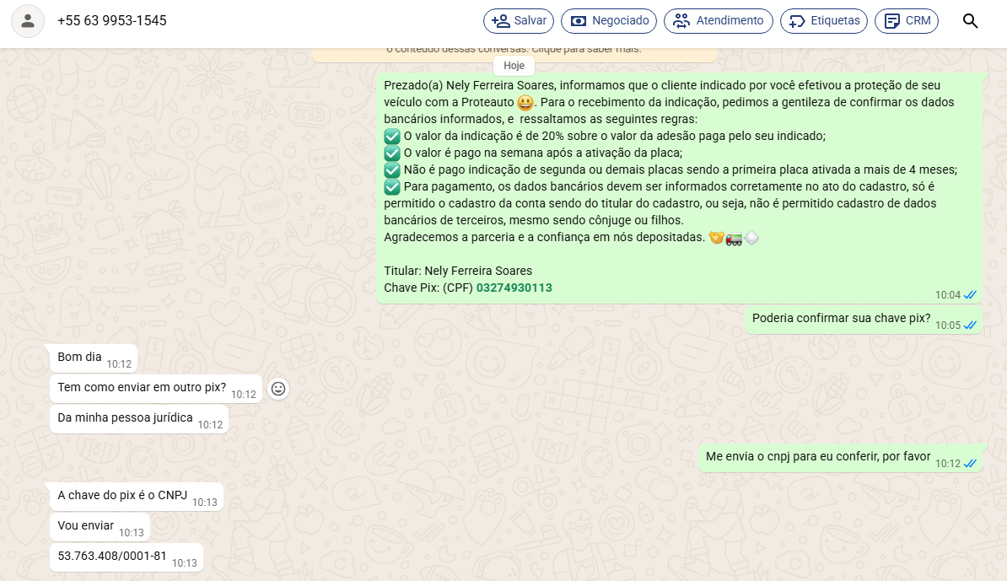Click the 'Poderia confirmar sua chave pix?' message
Screen dimensions: 1007x581
pyautogui.click(x=841, y=319)
